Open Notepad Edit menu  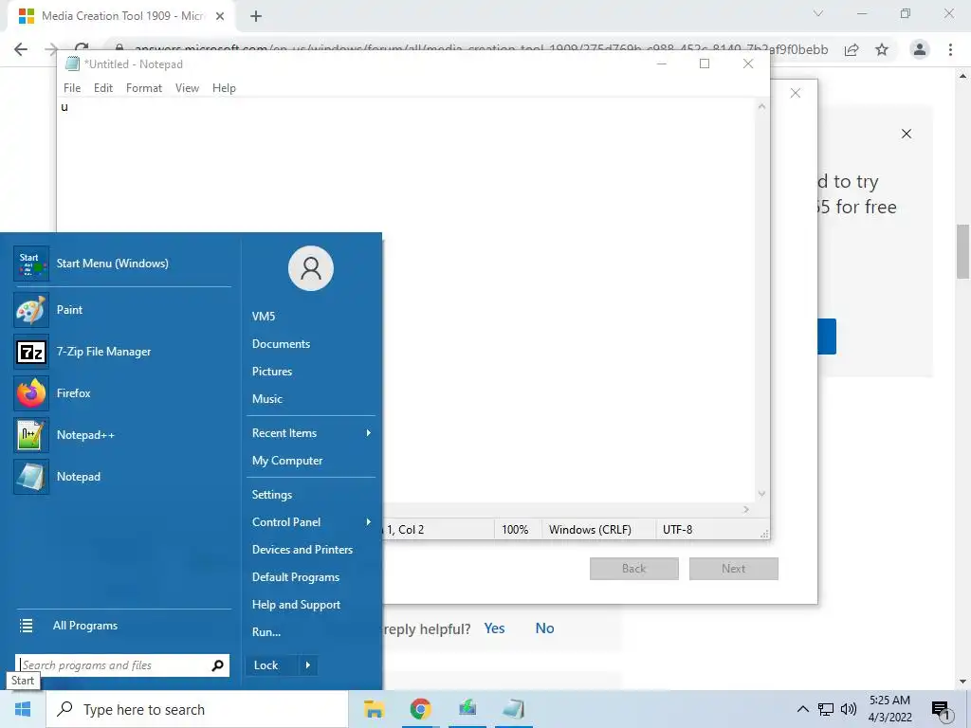tap(102, 88)
